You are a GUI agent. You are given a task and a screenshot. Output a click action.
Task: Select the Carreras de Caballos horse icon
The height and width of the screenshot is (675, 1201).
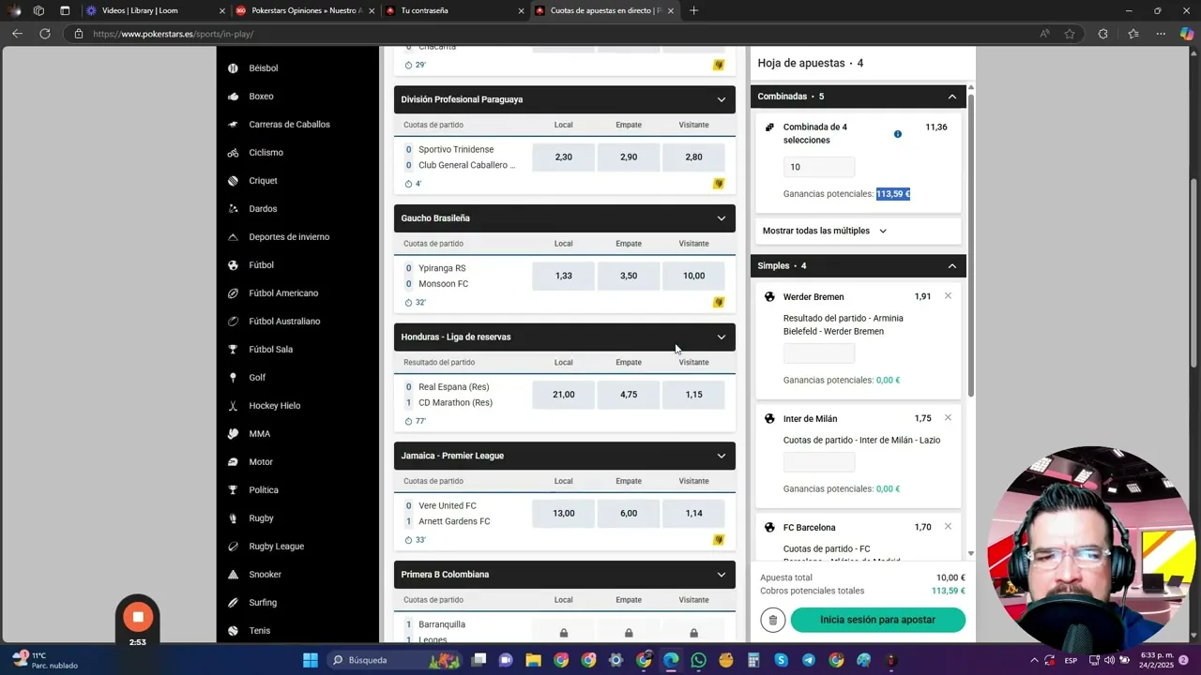click(x=233, y=125)
